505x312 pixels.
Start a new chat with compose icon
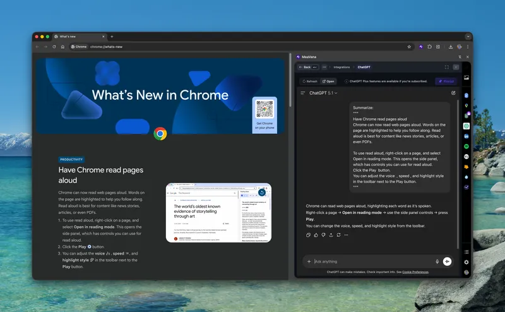453,93
